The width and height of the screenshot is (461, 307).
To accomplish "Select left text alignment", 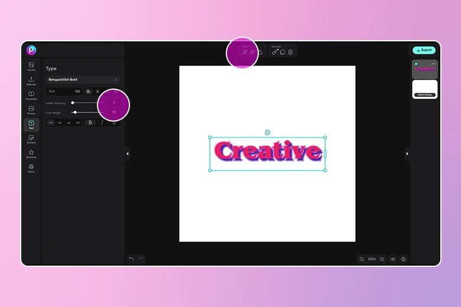I will point(89,92).
